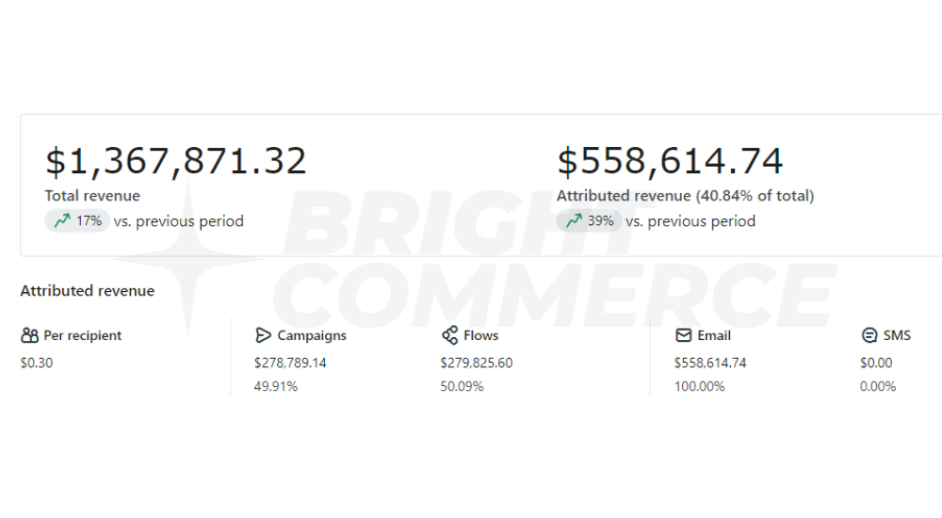This screenshot has width=942, height=518.
Task: Click the Attributed revenue (40.84% of total) label
Action: 686,196
